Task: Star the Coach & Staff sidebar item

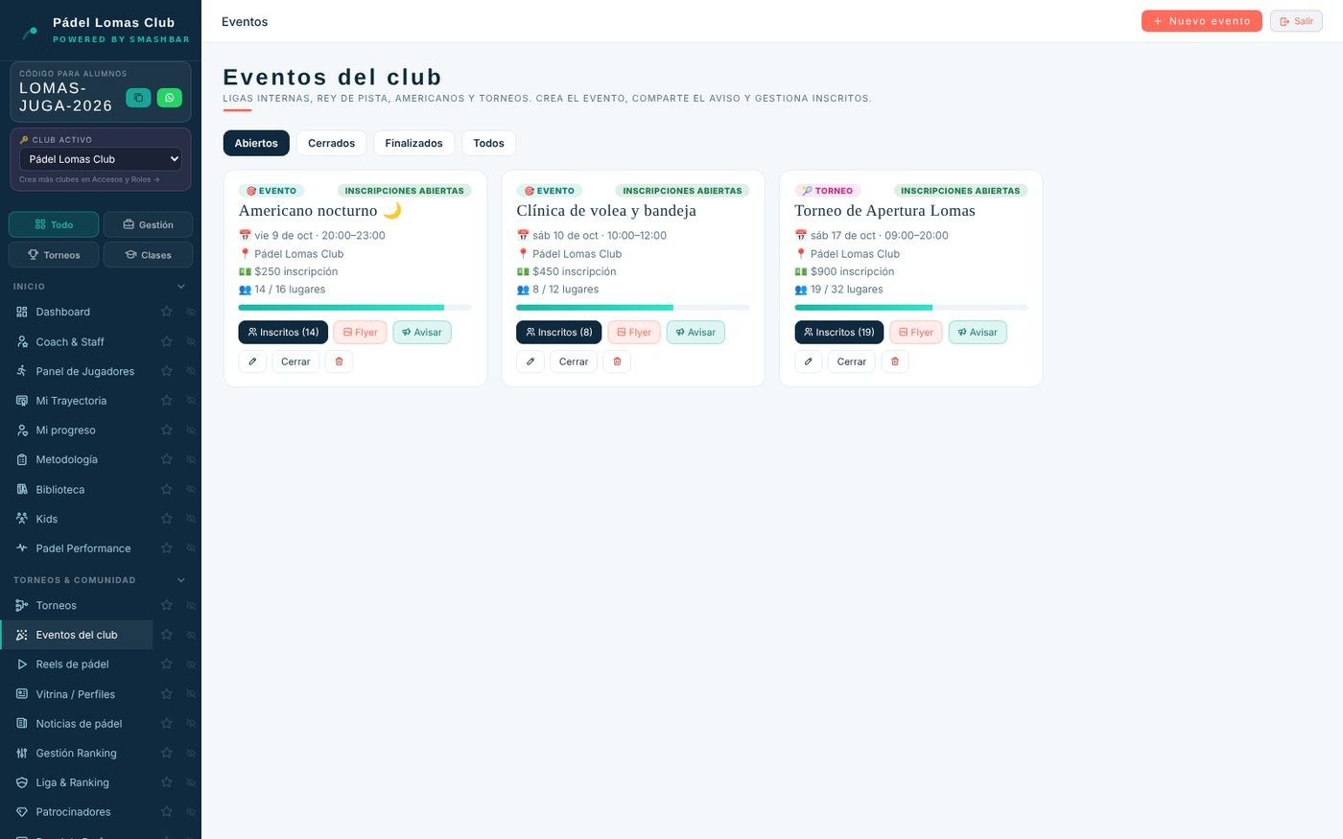Action: 167,341
